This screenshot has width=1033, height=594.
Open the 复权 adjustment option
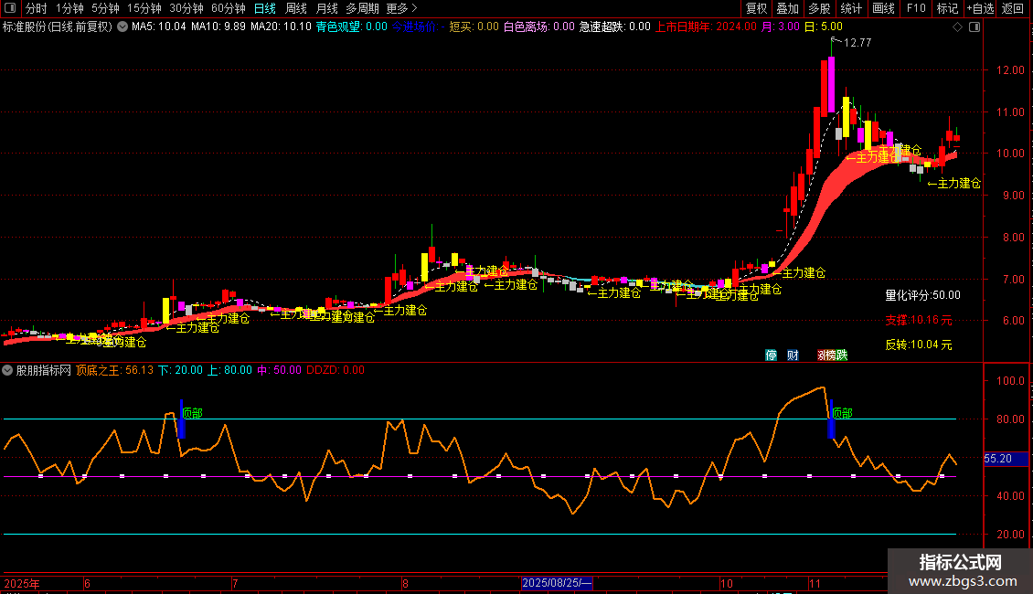click(x=756, y=8)
